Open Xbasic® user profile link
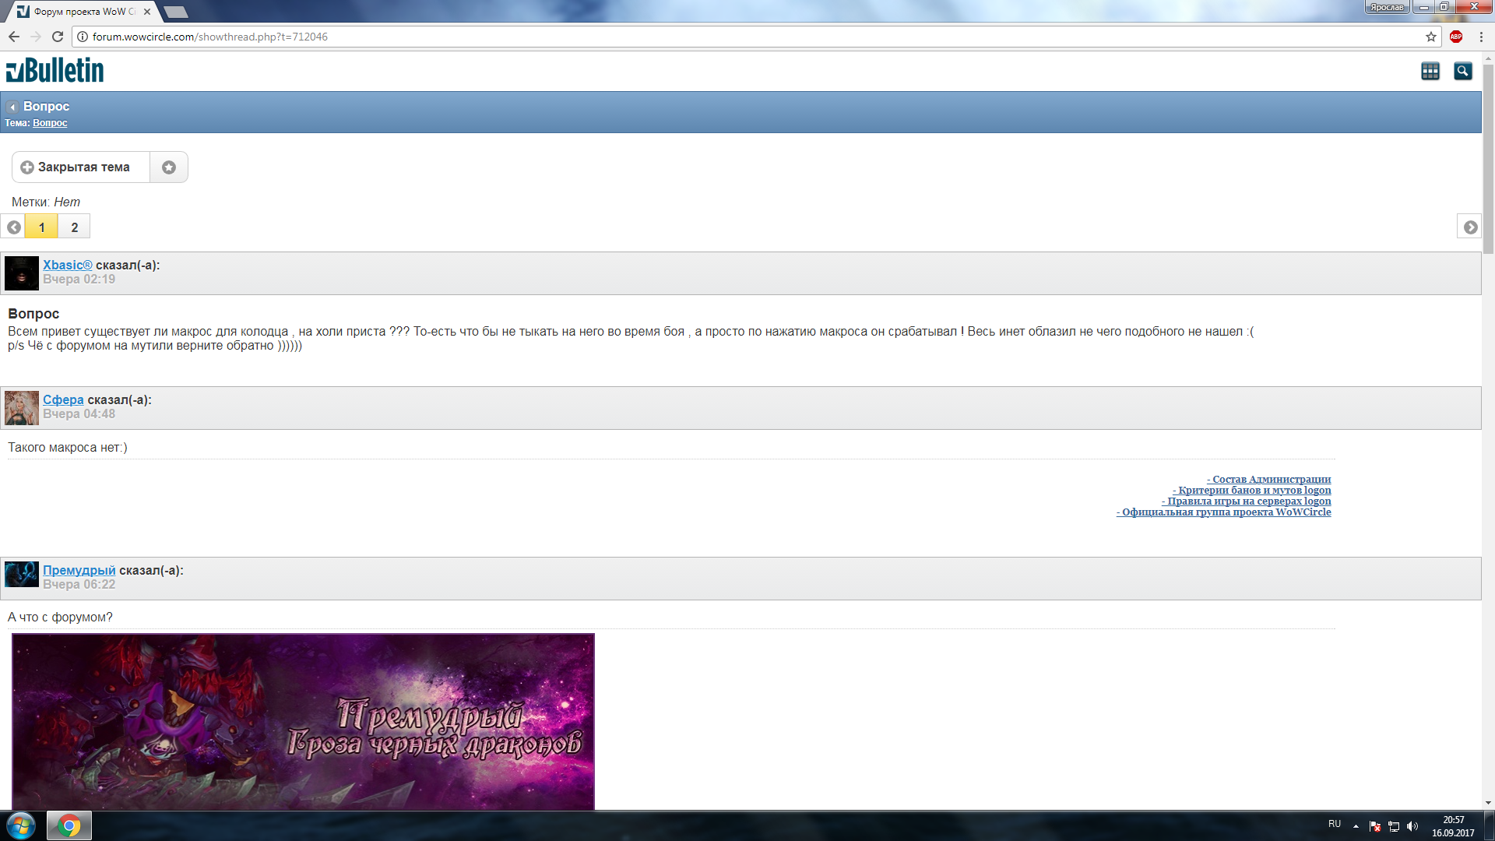This screenshot has width=1495, height=841. (67, 265)
